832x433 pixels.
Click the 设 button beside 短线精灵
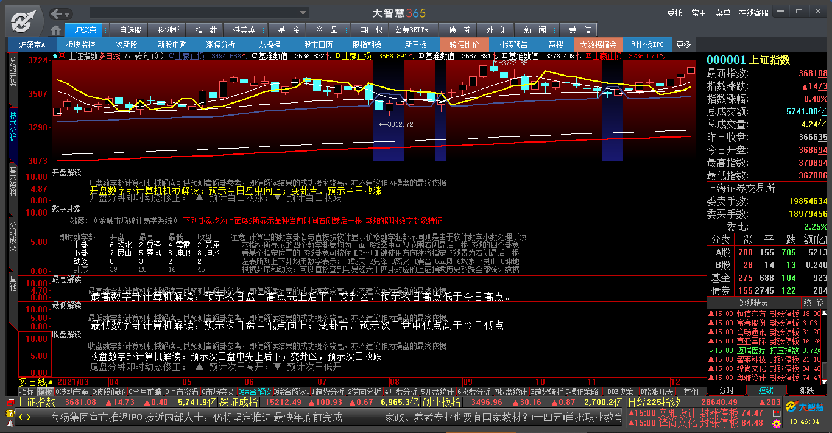click(820, 303)
